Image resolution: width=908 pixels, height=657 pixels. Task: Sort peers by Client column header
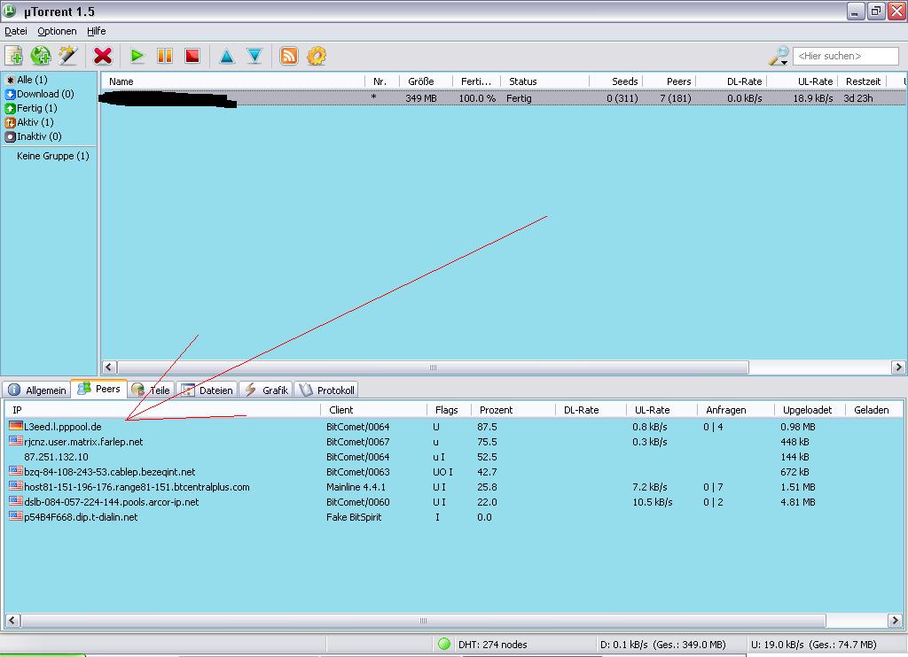(373, 410)
